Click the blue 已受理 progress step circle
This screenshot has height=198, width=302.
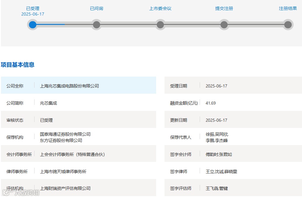[x=33, y=25]
